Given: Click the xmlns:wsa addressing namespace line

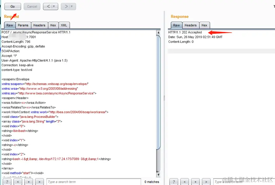Looking at the screenshot, I should (x=40, y=89).
